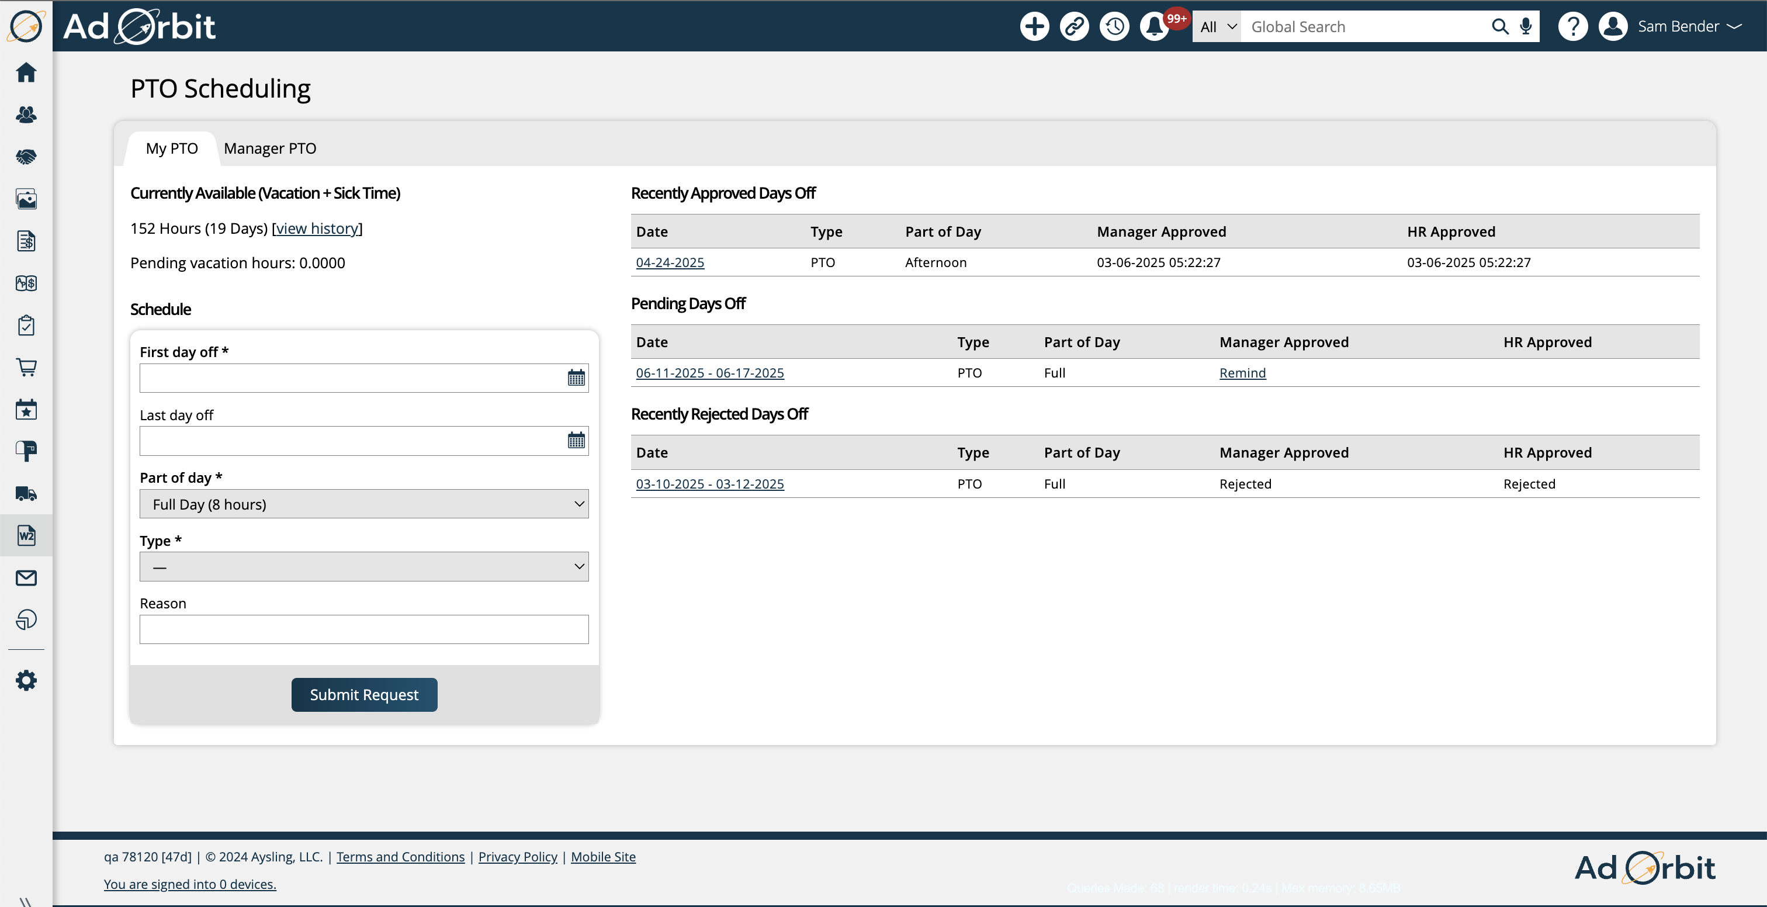Open the mailbox icon in the sidebar
Viewport: 1767px width, 907px height.
26,451
